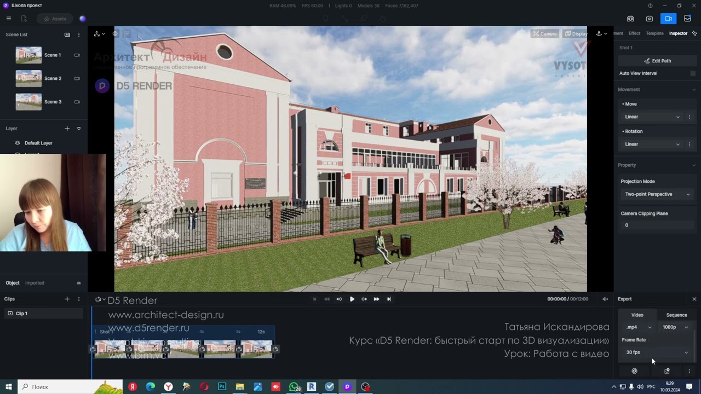Collapse the Property section
Image resolution: width=701 pixels, height=394 pixels.
tap(694, 165)
